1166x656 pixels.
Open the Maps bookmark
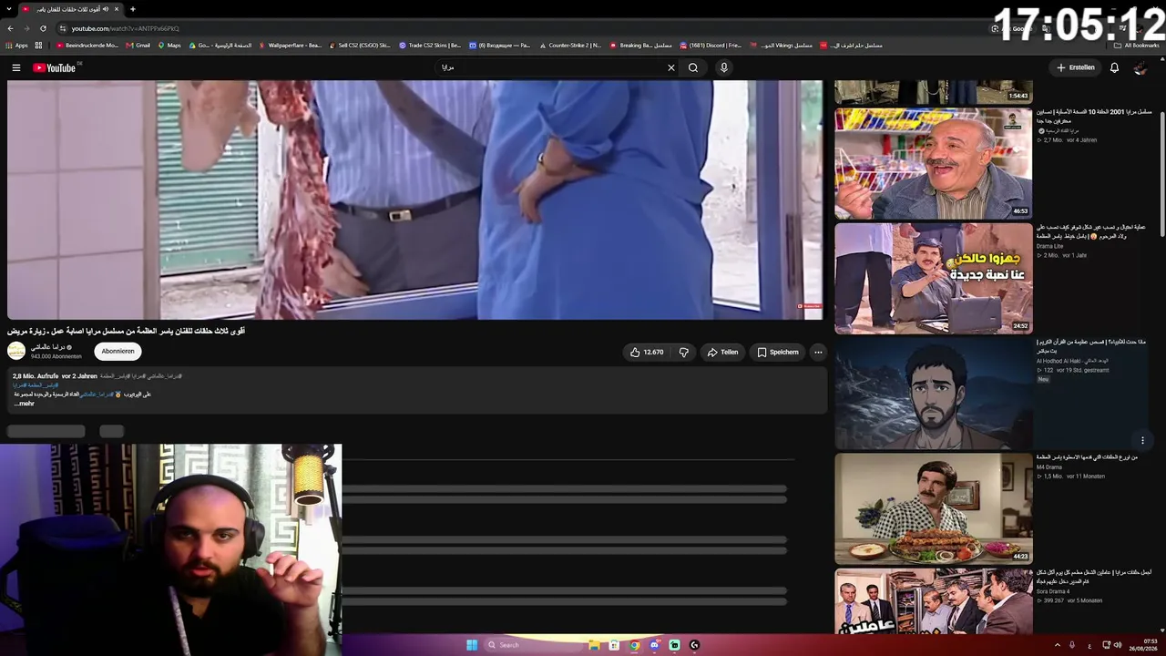coord(169,46)
